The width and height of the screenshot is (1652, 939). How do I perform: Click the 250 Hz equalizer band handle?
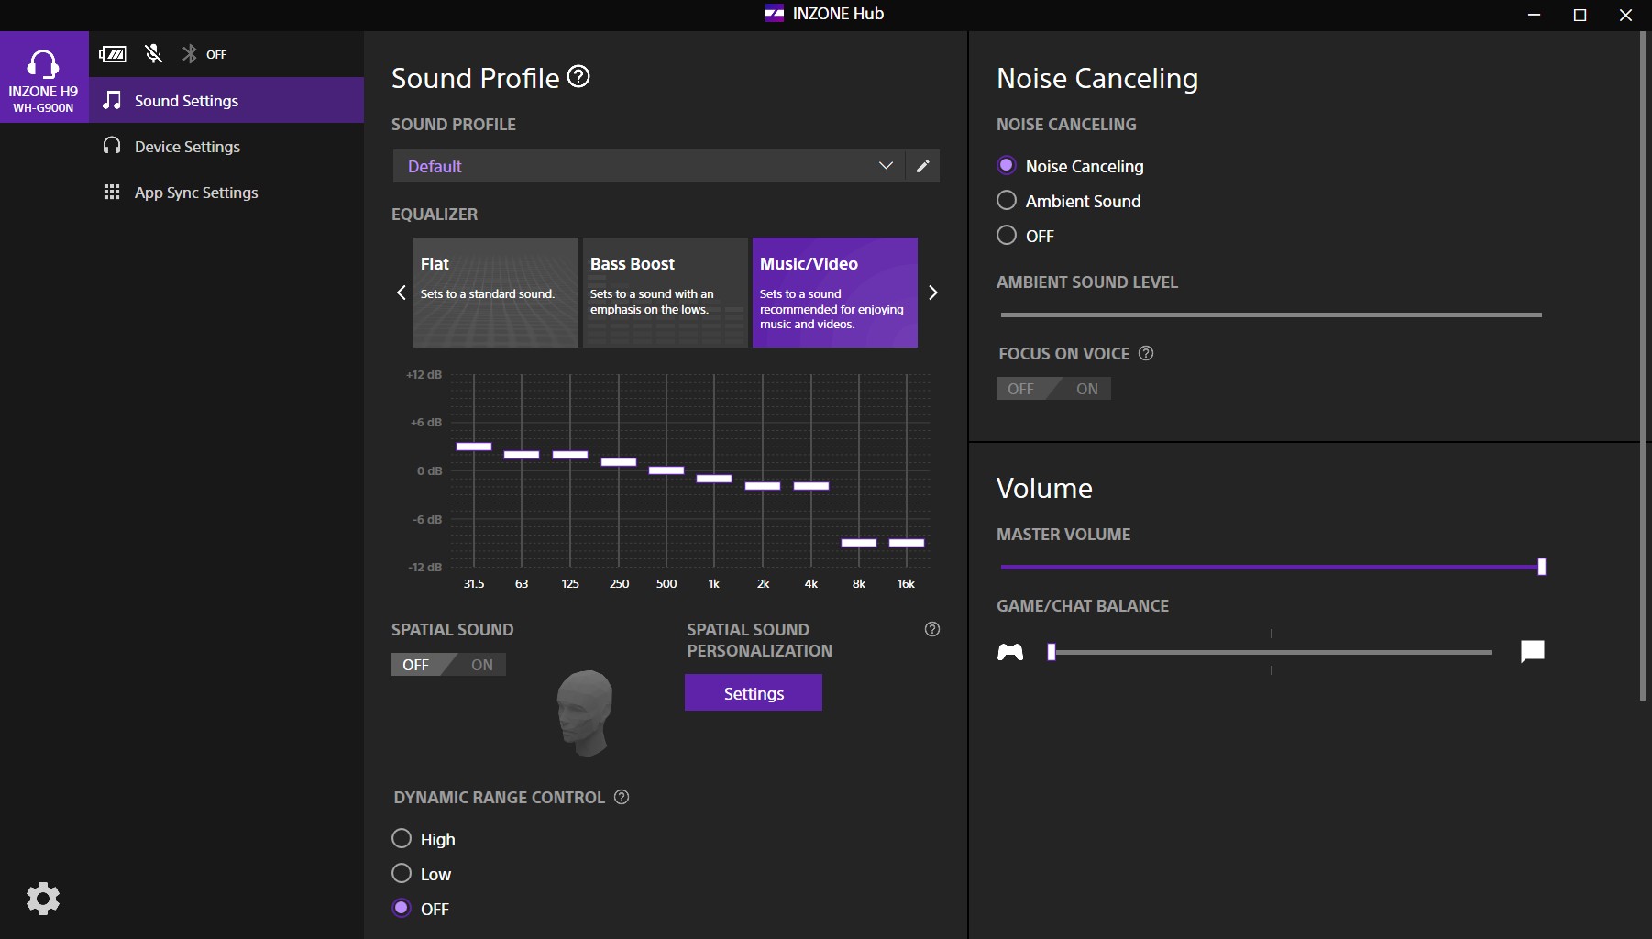click(x=619, y=462)
